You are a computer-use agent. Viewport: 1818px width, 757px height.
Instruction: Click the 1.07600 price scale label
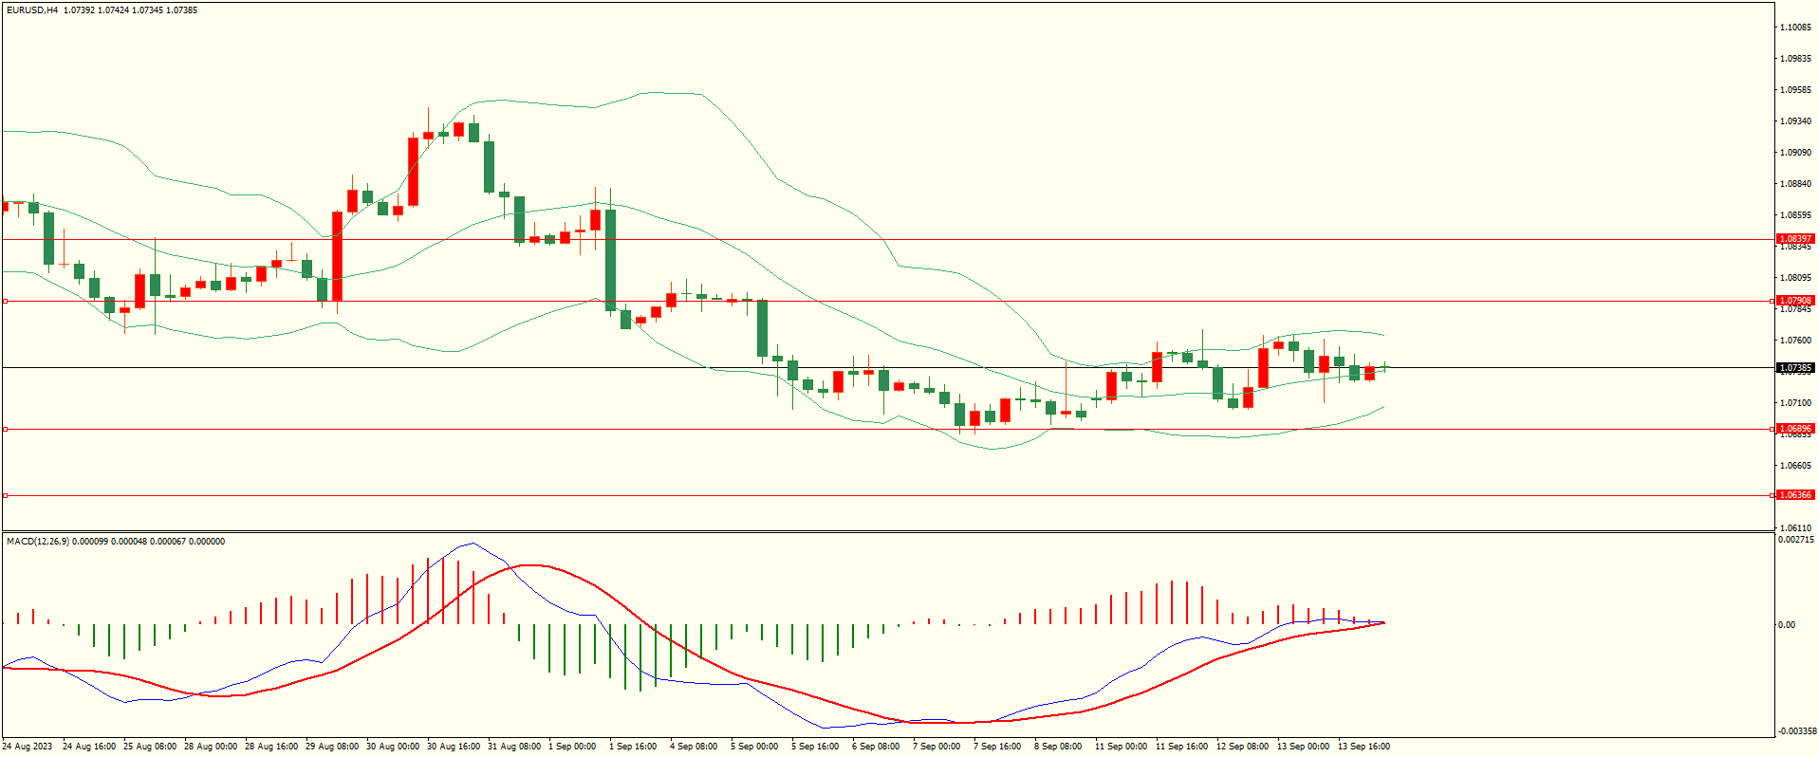click(x=1796, y=341)
